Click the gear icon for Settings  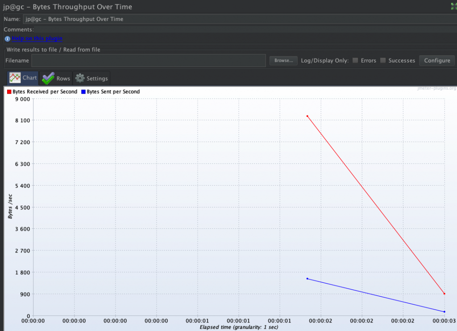[x=80, y=78]
